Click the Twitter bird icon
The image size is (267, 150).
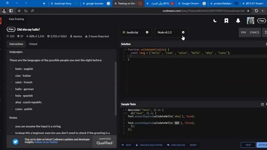(x=15, y=142)
